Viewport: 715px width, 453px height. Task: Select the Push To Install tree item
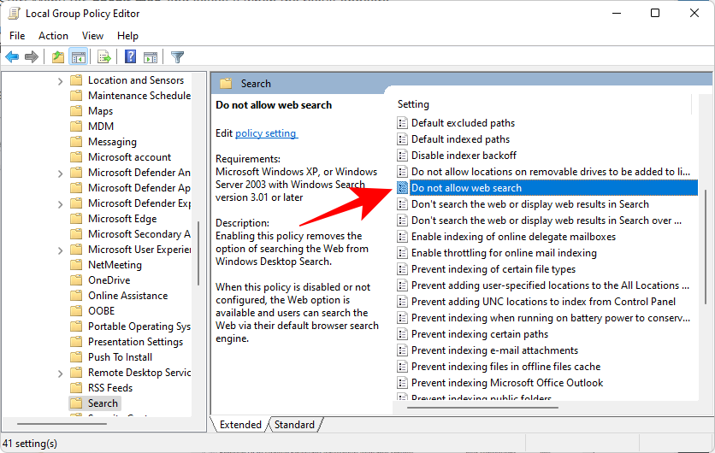tap(120, 356)
